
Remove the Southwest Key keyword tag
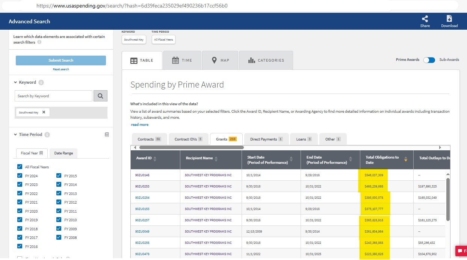coord(44,112)
